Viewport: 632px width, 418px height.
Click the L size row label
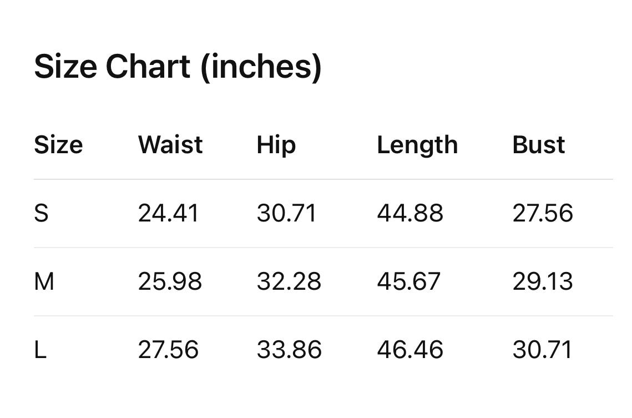click(x=40, y=350)
